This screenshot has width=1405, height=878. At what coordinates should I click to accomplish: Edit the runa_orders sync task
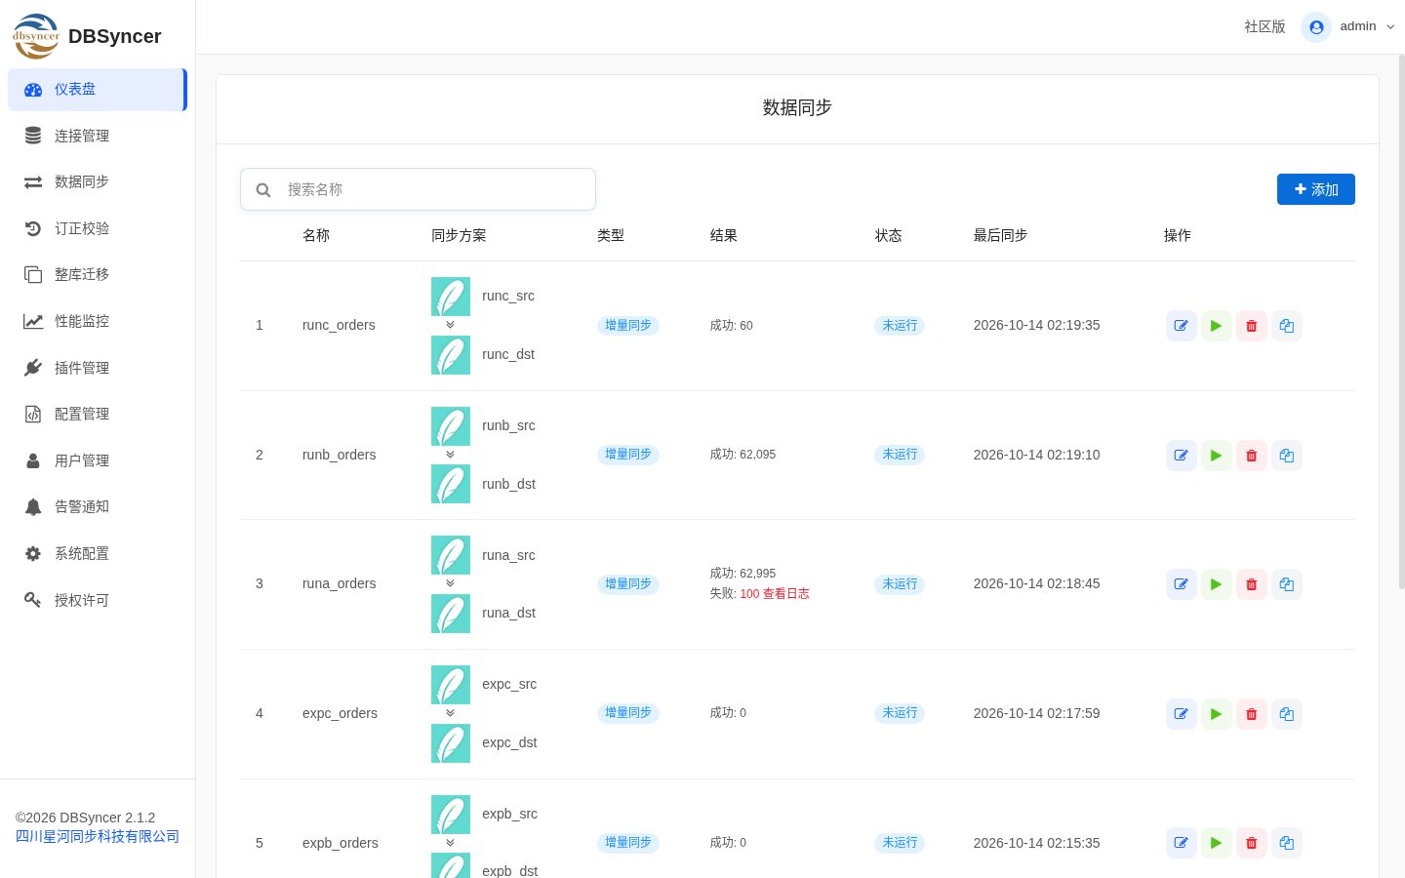click(1182, 584)
